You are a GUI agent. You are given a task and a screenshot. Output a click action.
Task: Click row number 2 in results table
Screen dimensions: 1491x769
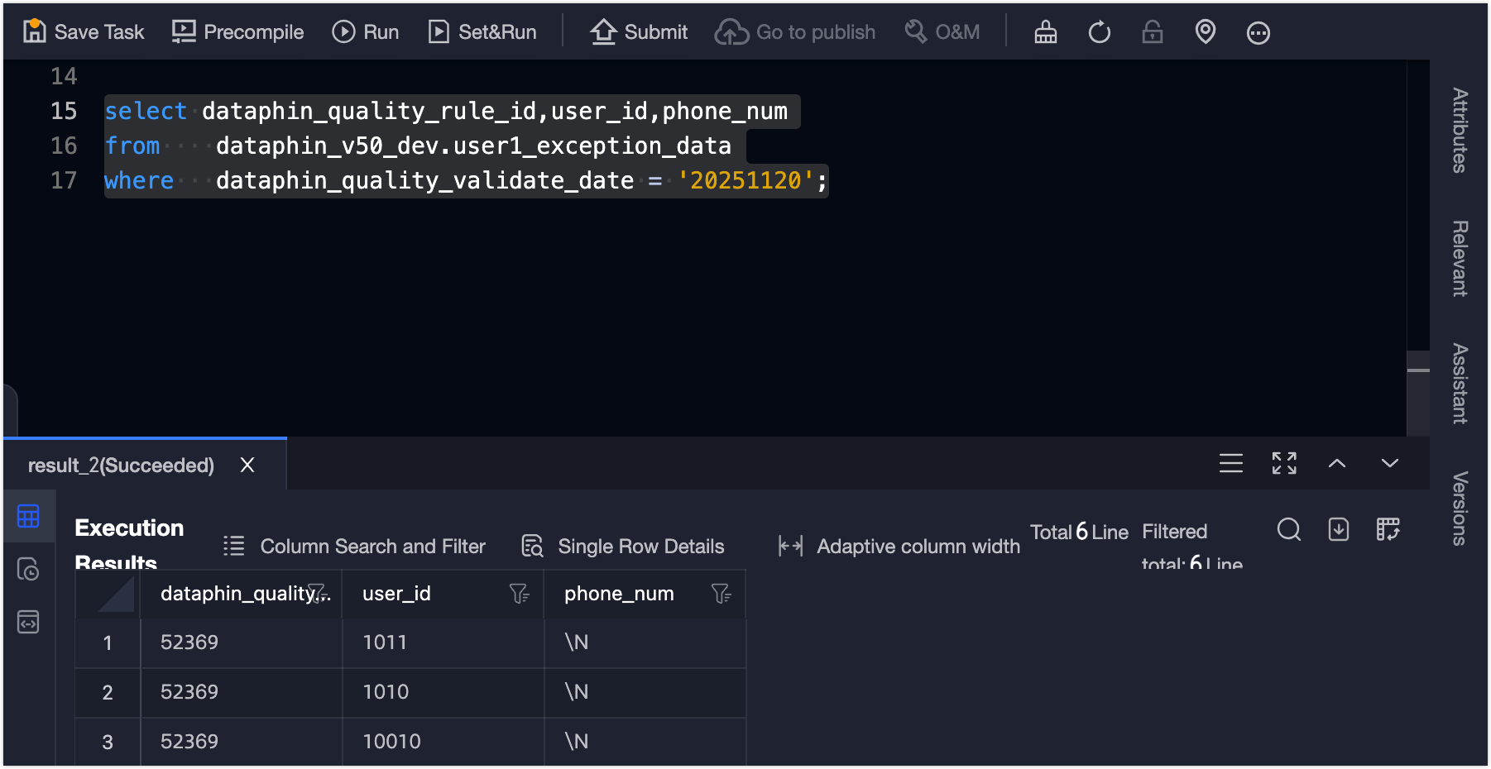pos(108,692)
